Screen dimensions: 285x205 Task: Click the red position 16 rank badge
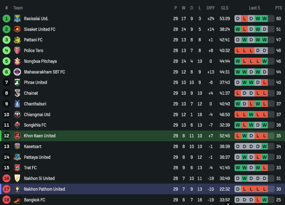pos(7,179)
